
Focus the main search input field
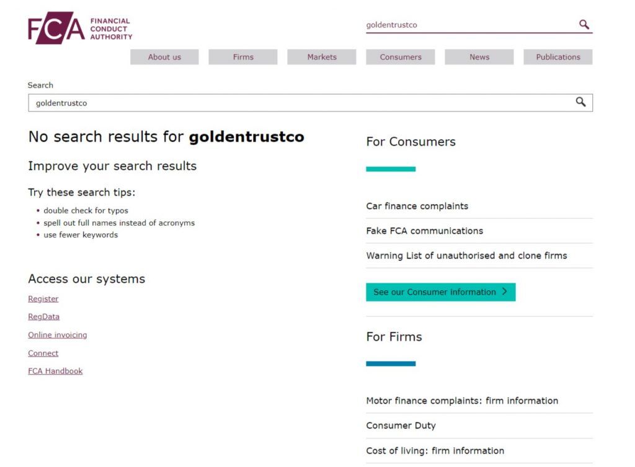298,103
